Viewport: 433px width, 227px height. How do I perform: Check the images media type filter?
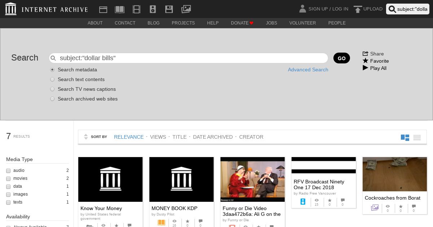(8, 195)
